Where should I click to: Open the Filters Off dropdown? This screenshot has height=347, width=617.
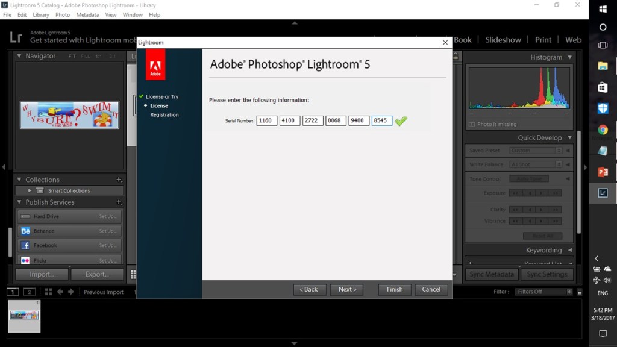pos(543,292)
